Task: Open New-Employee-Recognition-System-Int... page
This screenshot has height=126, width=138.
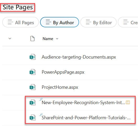Action: [x=83, y=103]
